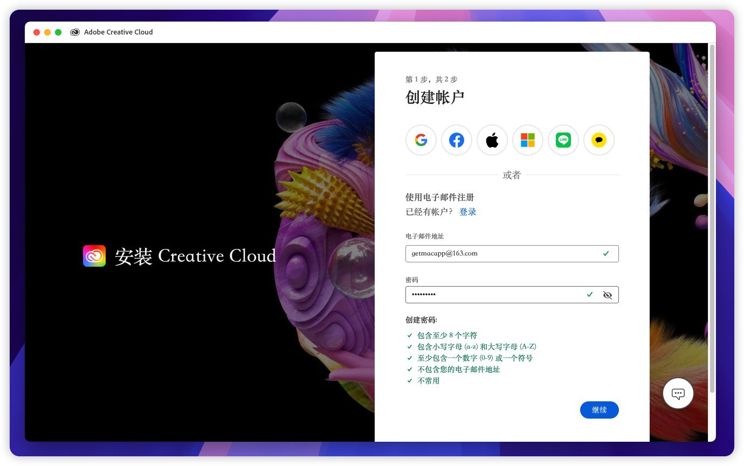Choose the Facebook sign-up icon
744x466 pixels.
point(457,141)
